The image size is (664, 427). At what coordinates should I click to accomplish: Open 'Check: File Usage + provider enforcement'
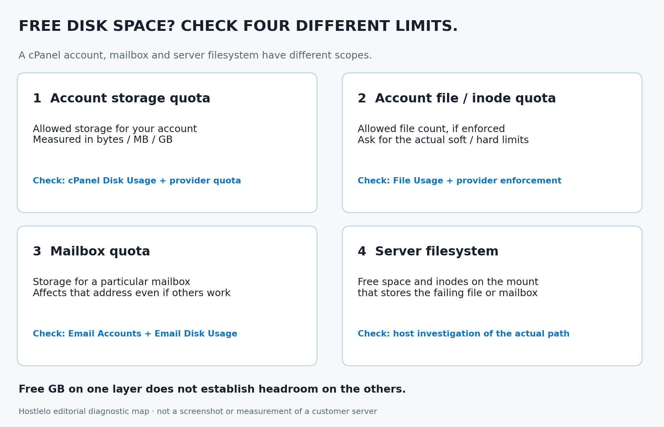459,181
